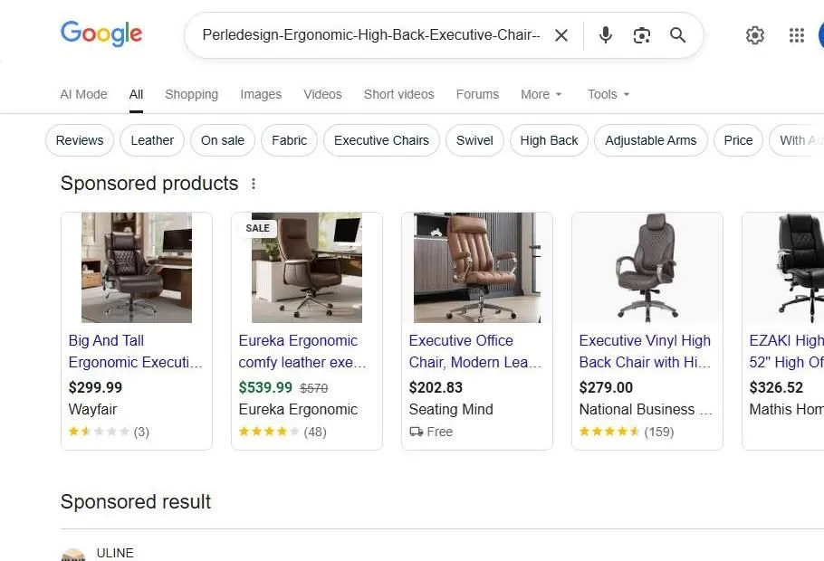The height and width of the screenshot is (561, 824).
Task: Open the Google apps grid
Action: (796, 35)
